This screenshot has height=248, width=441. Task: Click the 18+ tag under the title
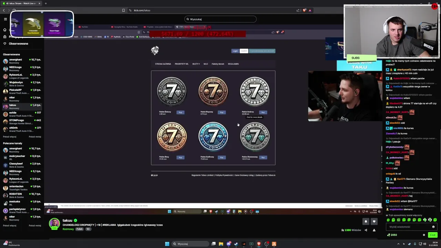pos(88,229)
